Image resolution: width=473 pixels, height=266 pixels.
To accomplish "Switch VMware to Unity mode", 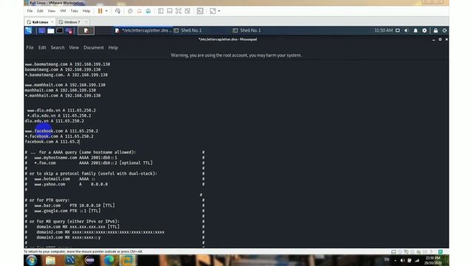I will click(187, 11).
